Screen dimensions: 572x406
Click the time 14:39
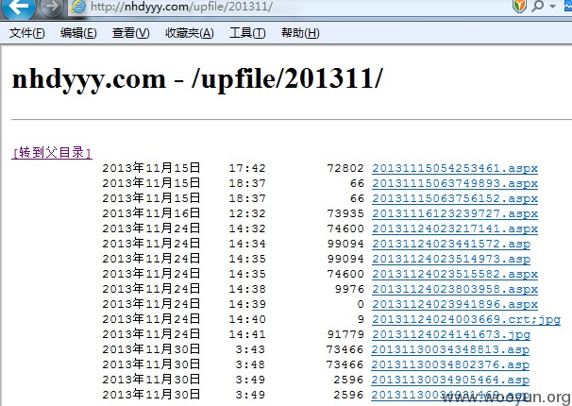coord(247,304)
